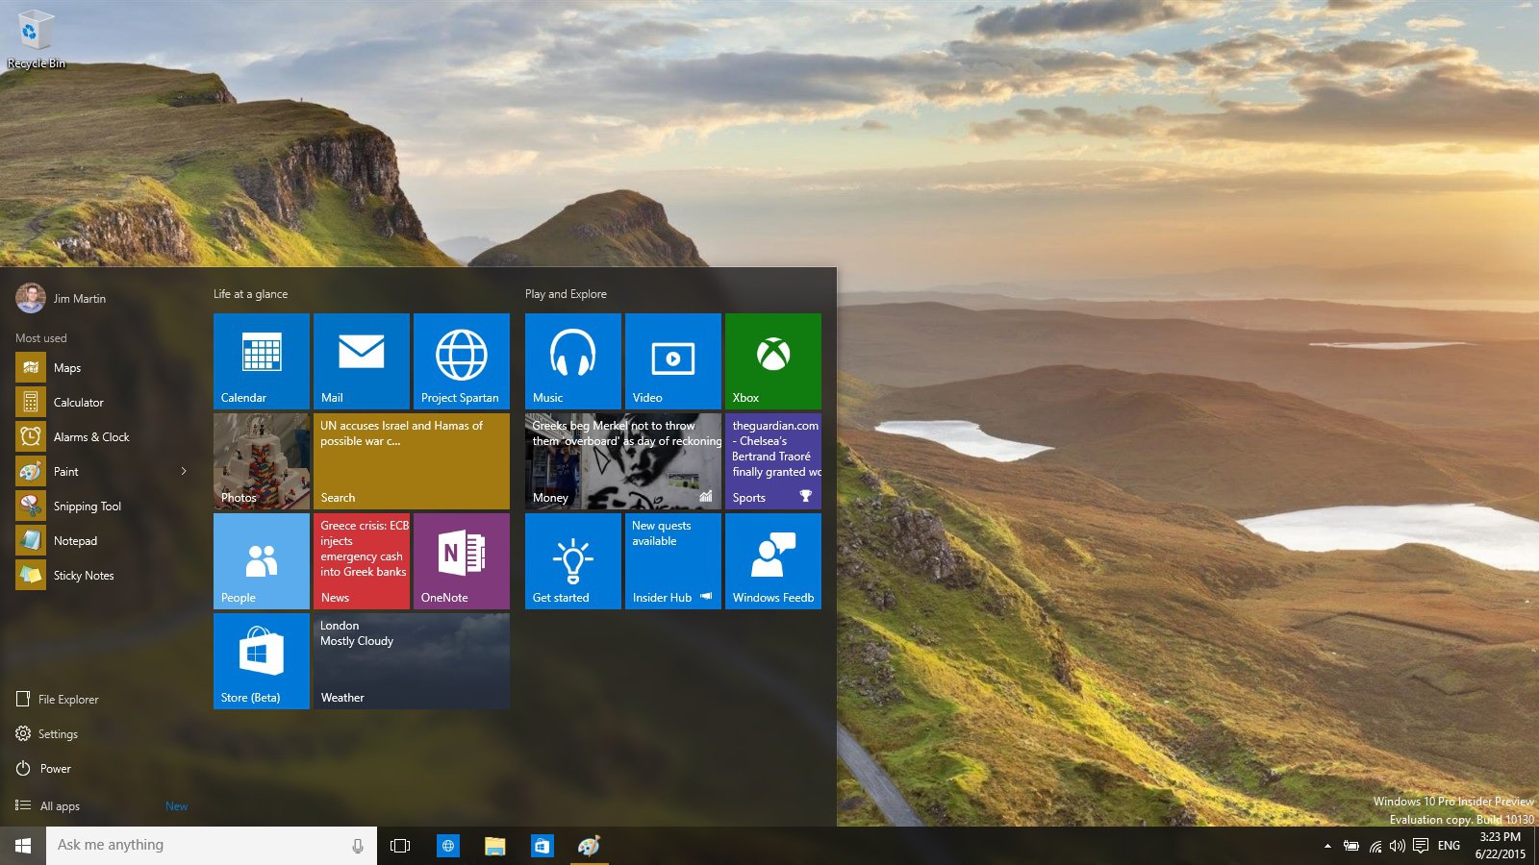Show hidden system tray icons
This screenshot has width=1539, height=865.
[1327, 846]
